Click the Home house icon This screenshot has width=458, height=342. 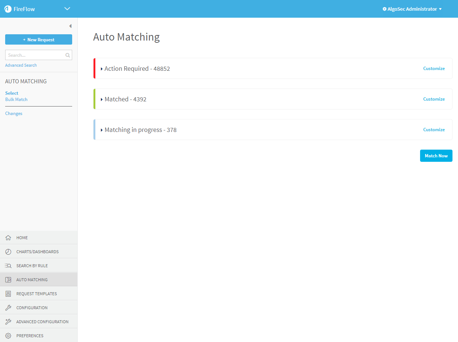[x=8, y=238]
